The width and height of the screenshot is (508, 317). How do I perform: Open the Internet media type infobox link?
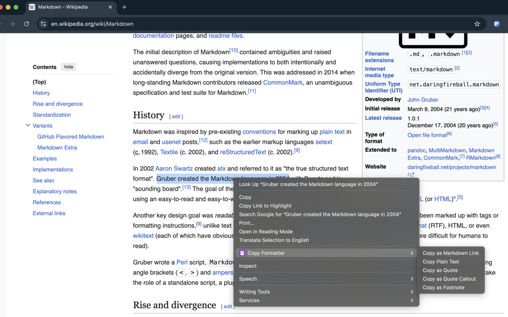tap(379, 72)
